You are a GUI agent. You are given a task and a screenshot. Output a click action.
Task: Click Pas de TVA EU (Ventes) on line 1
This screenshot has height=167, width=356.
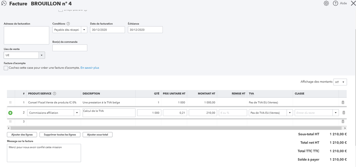263,102
